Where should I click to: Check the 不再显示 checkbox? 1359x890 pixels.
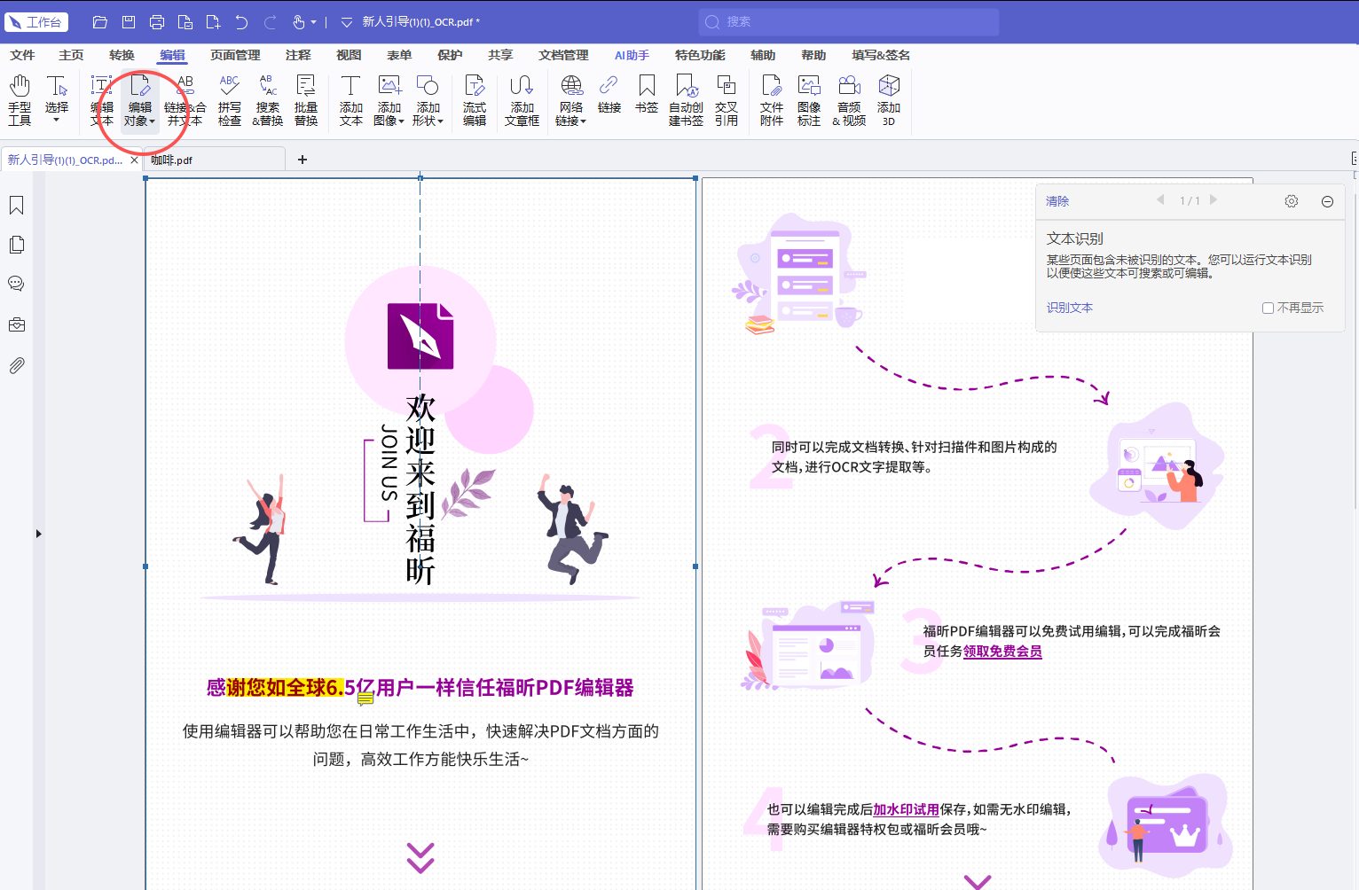[1268, 308]
